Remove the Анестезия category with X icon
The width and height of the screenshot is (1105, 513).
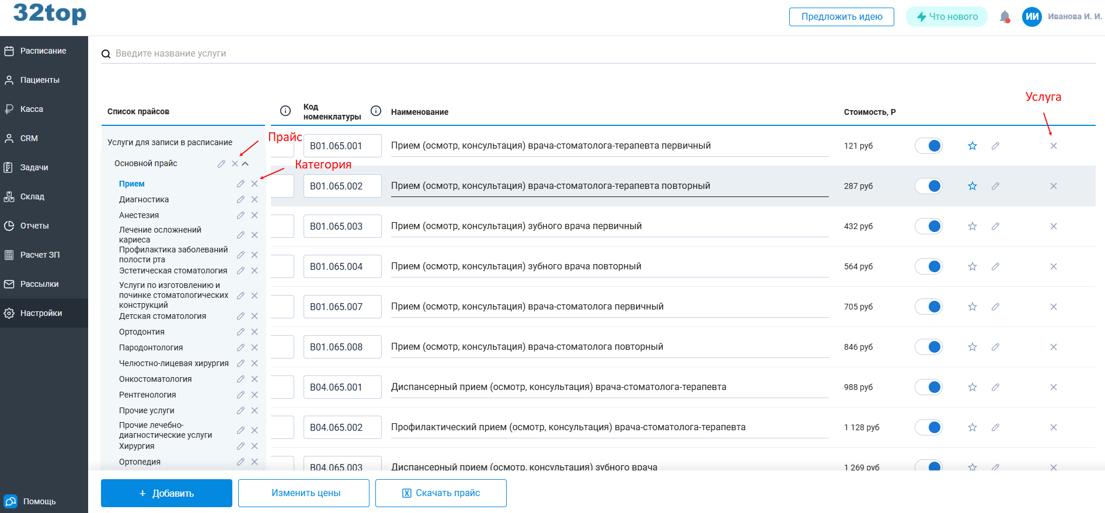point(255,215)
